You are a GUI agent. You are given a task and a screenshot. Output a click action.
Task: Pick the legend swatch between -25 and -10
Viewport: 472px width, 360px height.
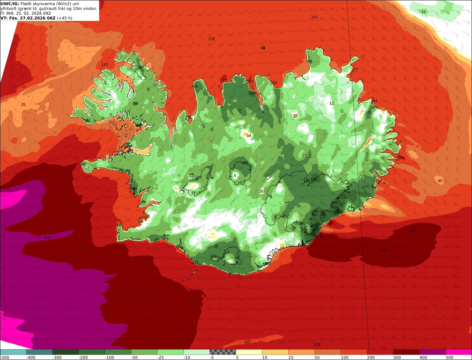pos(170,352)
